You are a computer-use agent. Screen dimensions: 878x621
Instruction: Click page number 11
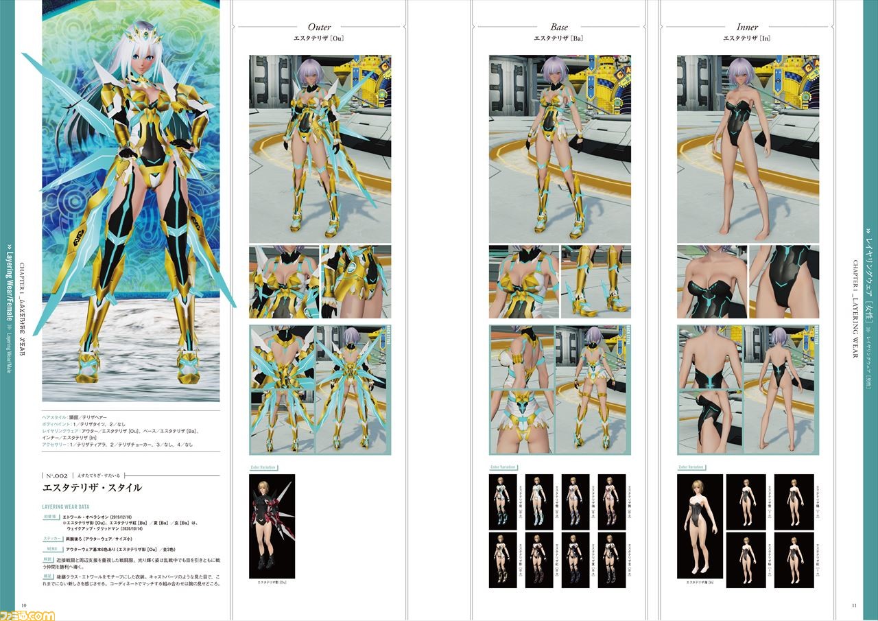pos(853,605)
